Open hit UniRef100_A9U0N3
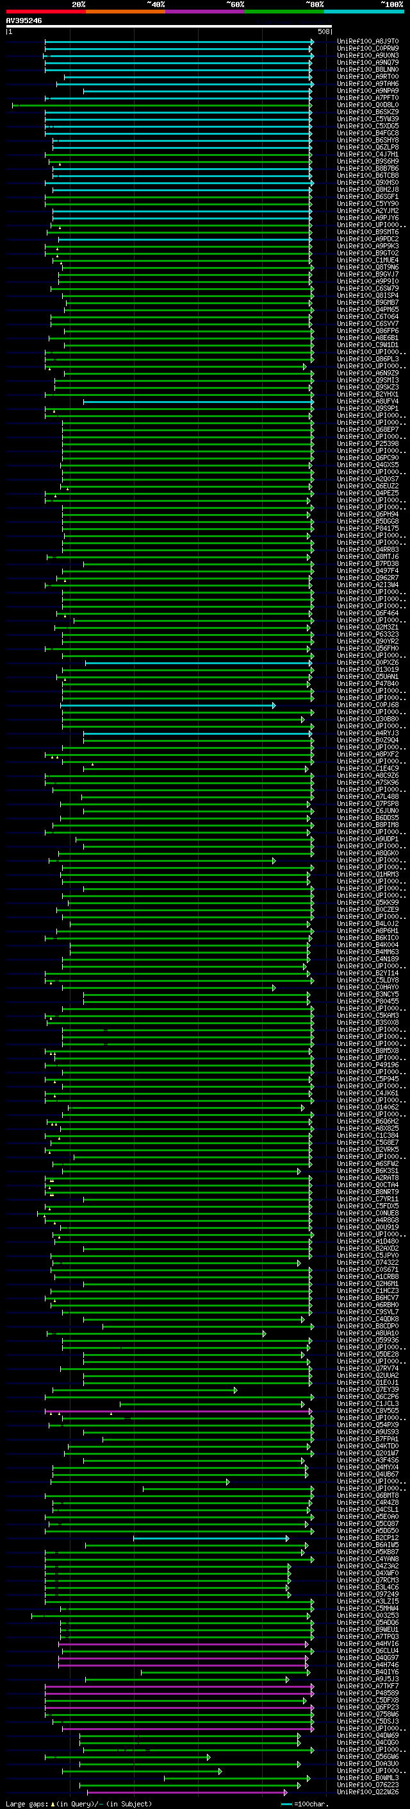 [368, 55]
